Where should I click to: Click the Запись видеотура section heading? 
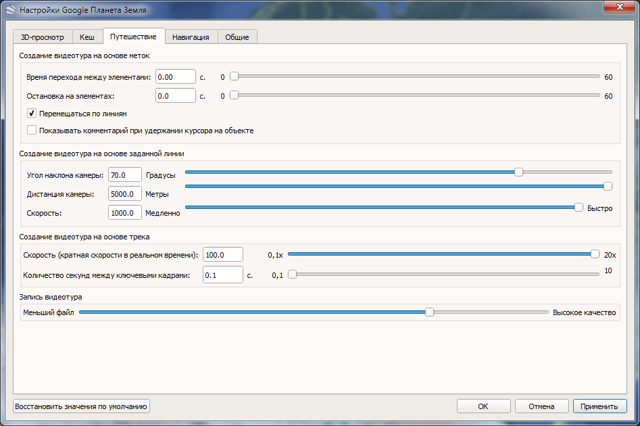[x=51, y=297]
